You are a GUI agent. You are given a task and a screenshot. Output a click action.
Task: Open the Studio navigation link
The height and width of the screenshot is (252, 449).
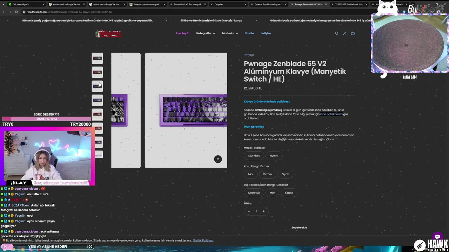[x=249, y=33]
